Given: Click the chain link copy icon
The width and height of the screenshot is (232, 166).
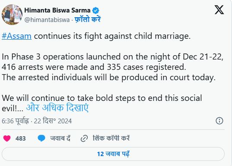Looking at the screenshot, I should 84,138.
